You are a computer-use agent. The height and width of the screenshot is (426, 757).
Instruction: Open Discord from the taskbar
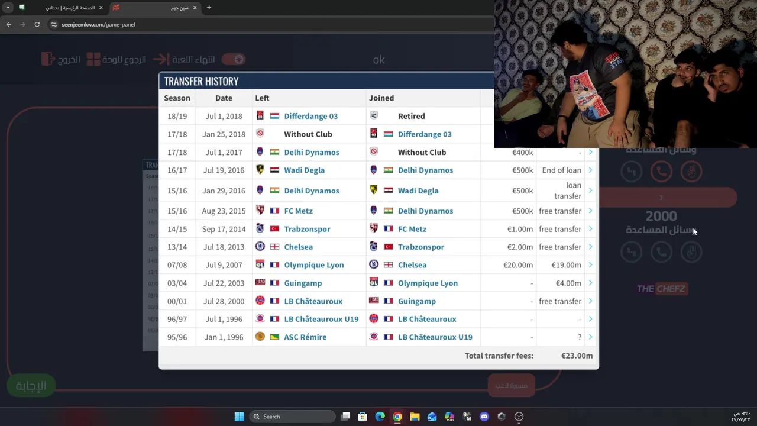pyautogui.click(x=484, y=417)
